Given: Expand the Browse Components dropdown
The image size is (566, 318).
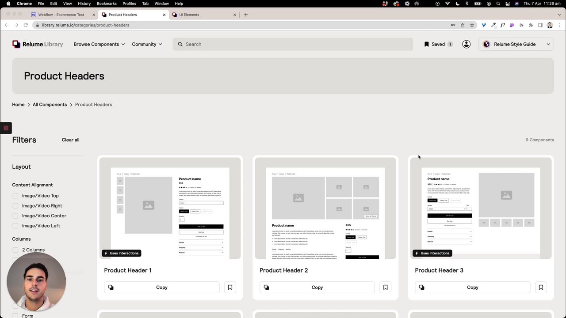Looking at the screenshot, I should point(99,44).
